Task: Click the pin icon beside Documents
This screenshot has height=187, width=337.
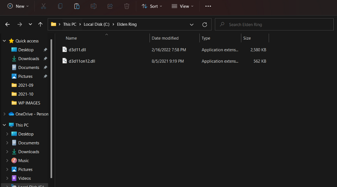Action: point(45,67)
